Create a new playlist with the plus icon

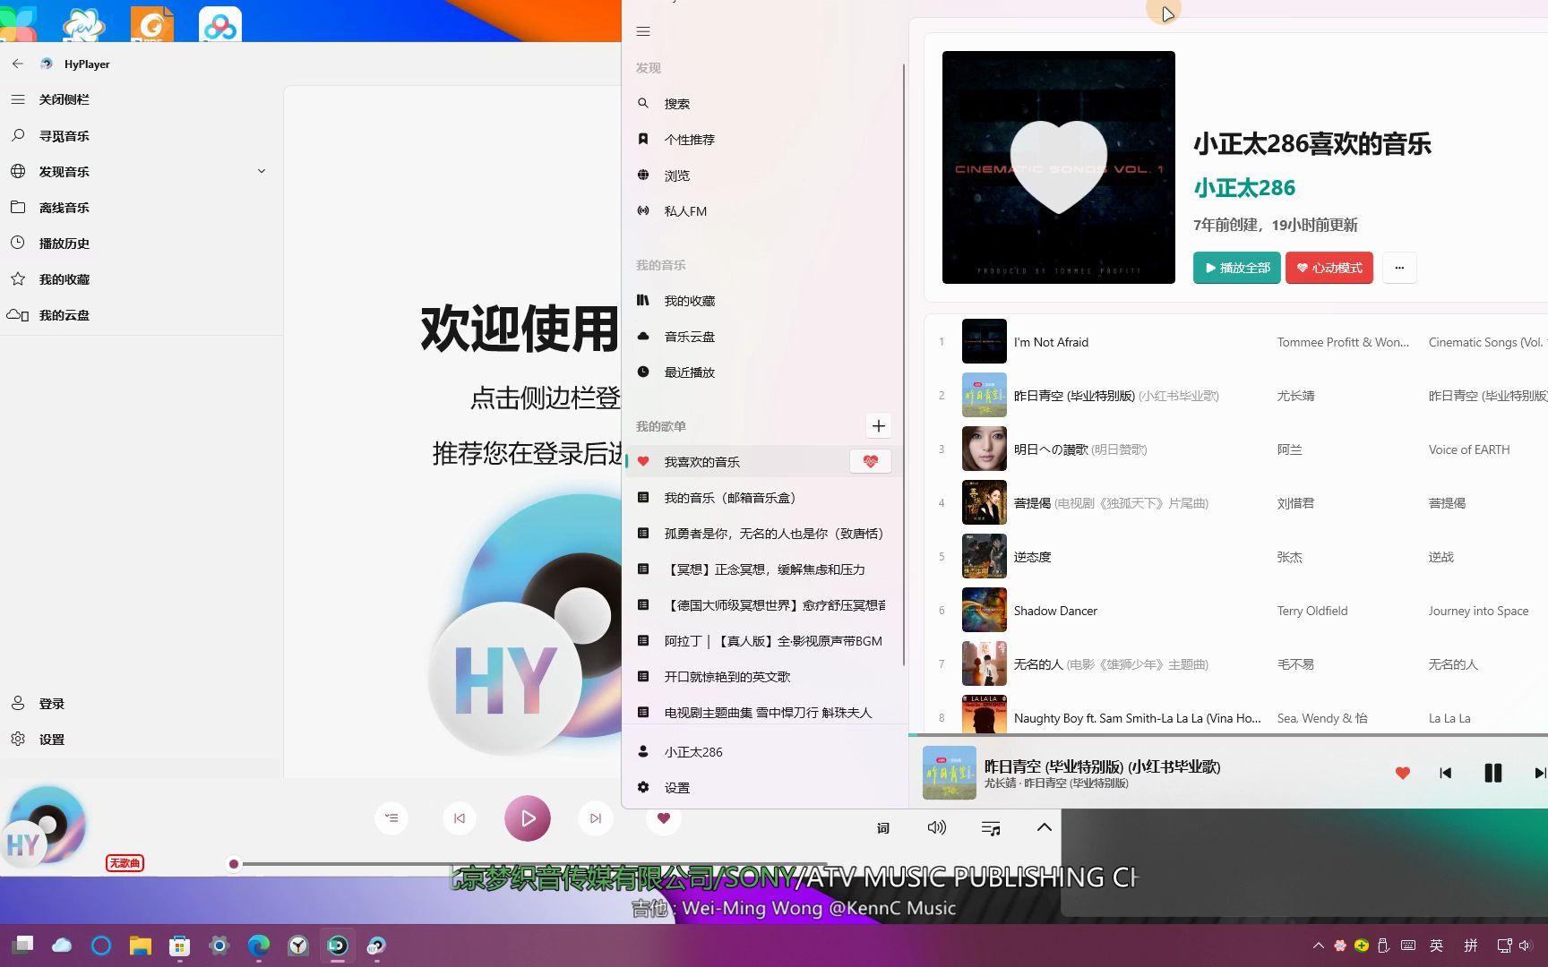click(878, 426)
